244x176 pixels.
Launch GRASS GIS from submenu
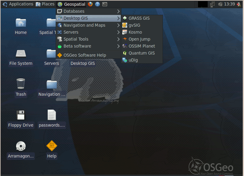point(142,18)
